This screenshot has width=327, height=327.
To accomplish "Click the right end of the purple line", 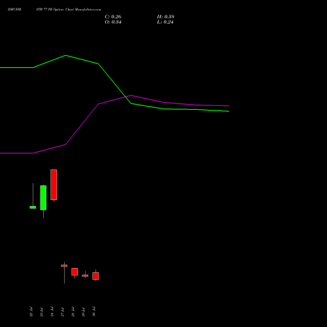I will coord(229,106).
